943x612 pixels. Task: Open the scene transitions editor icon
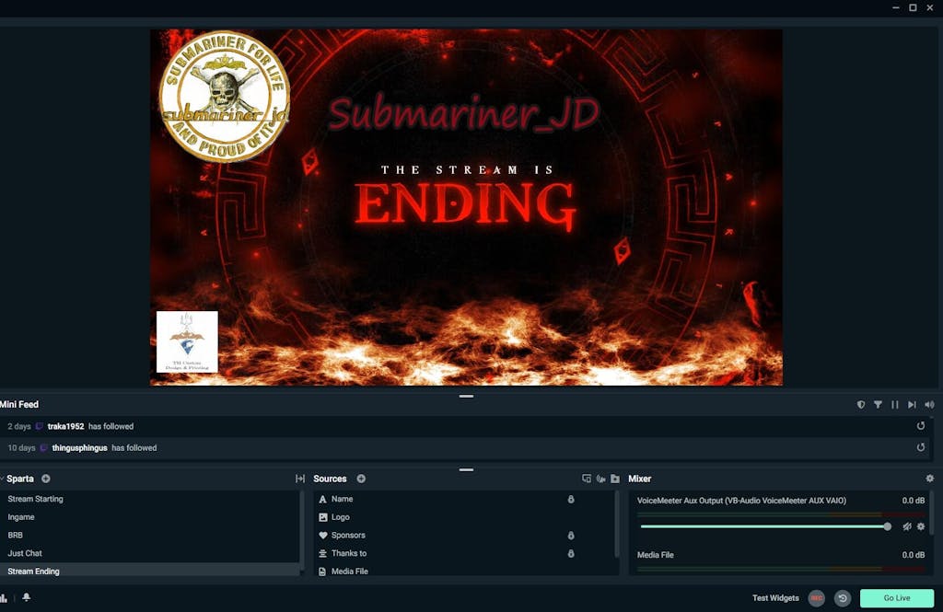click(300, 479)
